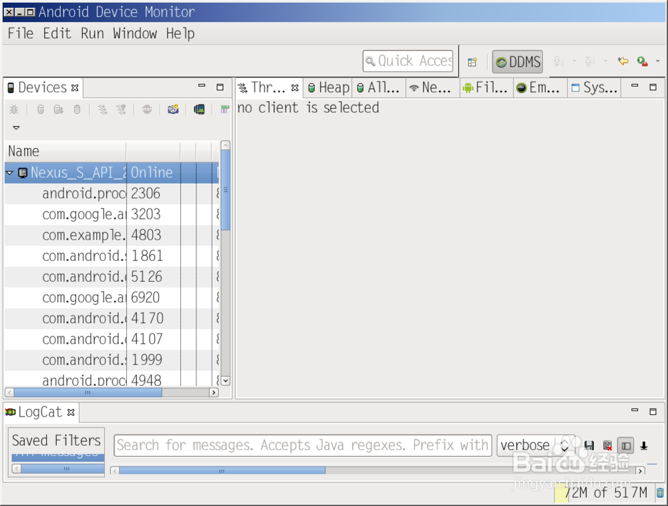Select com.android process 1999
Image resolution: width=668 pixels, height=506 pixels.
click(x=112, y=360)
